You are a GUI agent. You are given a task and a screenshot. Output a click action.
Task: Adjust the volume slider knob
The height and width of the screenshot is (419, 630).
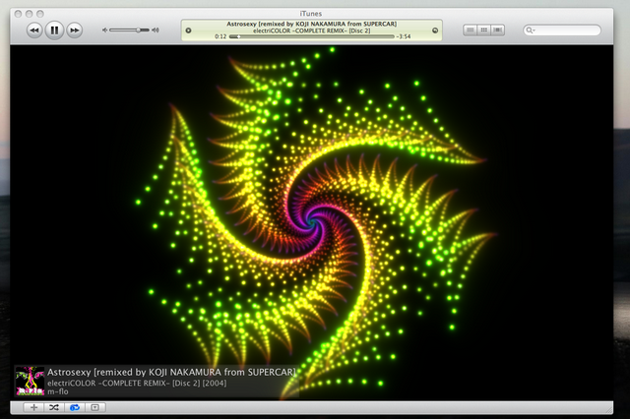pos(138,30)
